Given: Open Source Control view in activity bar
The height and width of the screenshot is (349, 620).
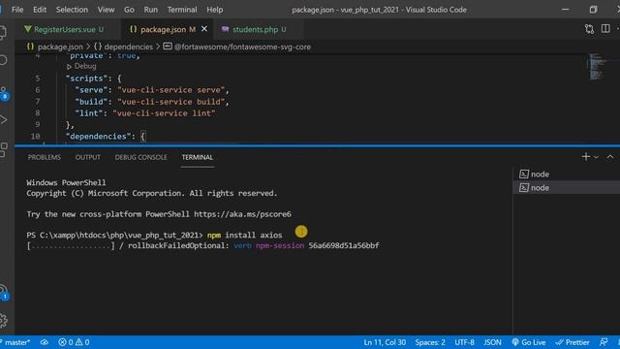Looking at the screenshot, I should pyautogui.click(x=4, y=93).
